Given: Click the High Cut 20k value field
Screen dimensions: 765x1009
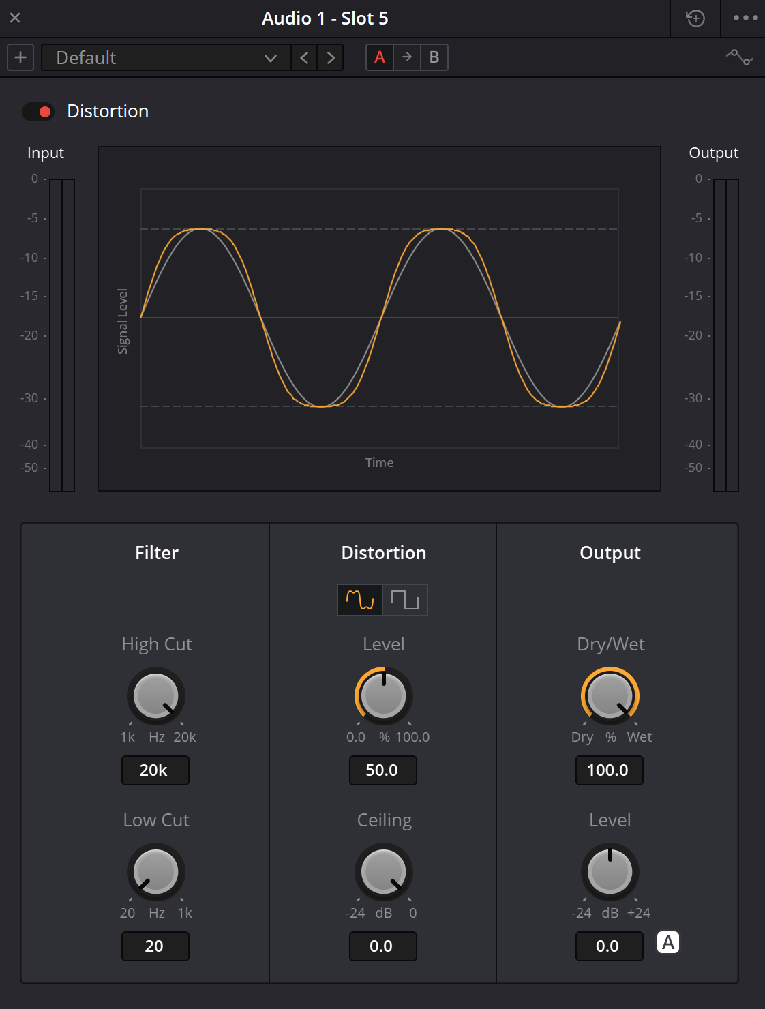Looking at the screenshot, I should coord(155,770).
